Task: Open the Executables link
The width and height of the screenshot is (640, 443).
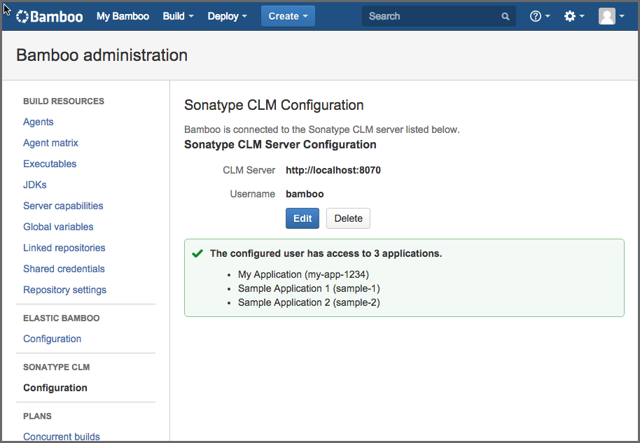Action: (50, 164)
